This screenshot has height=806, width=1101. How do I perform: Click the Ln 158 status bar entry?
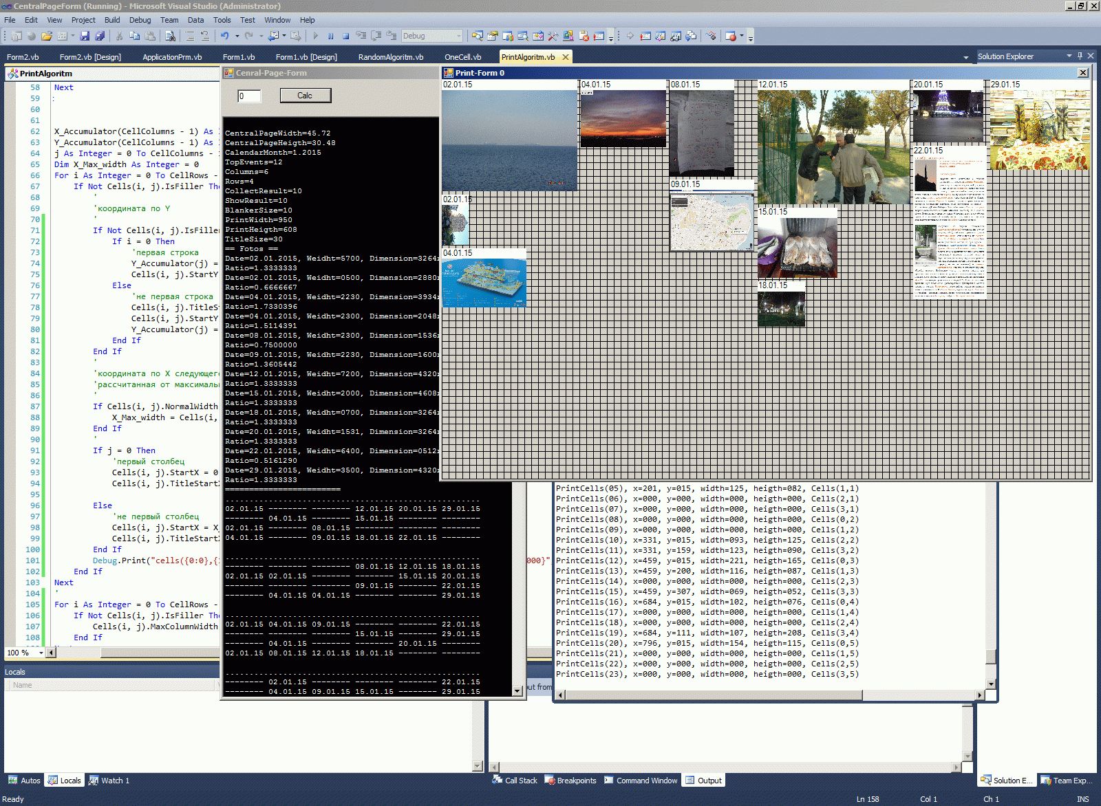click(868, 799)
